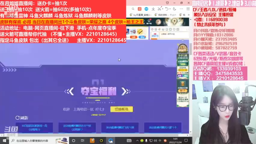Viewport: 256px width, 144px height.
Task: Open the Windows notification center
Action: coord(186,140)
